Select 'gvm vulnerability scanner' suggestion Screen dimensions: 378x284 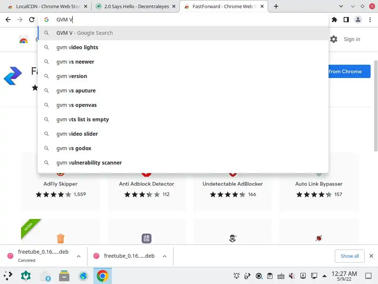[x=183, y=163]
